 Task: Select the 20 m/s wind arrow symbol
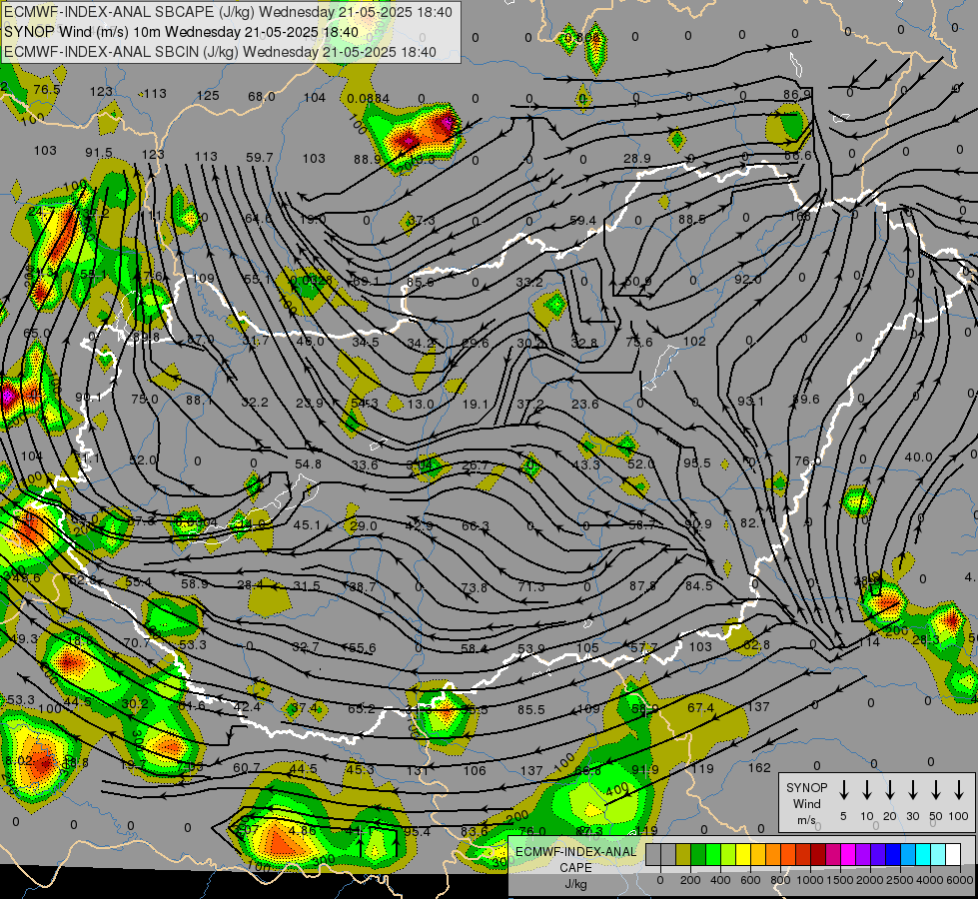tap(890, 790)
